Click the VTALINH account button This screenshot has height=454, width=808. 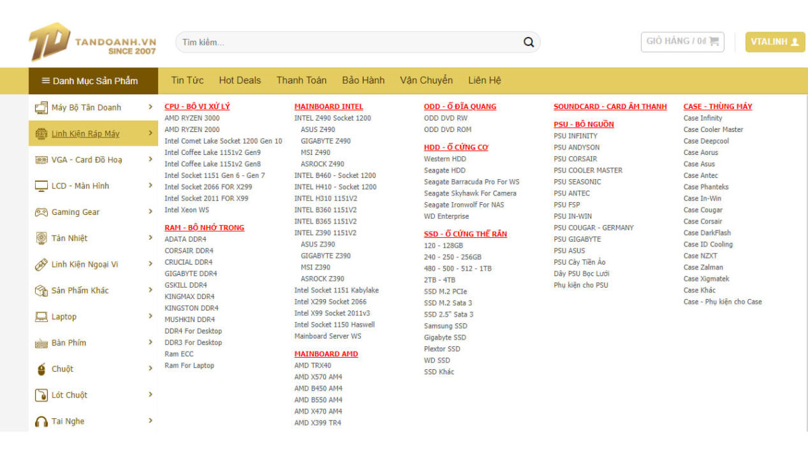774,42
